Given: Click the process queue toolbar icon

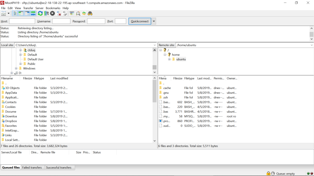Looking at the screenshot, I should click(47, 13).
